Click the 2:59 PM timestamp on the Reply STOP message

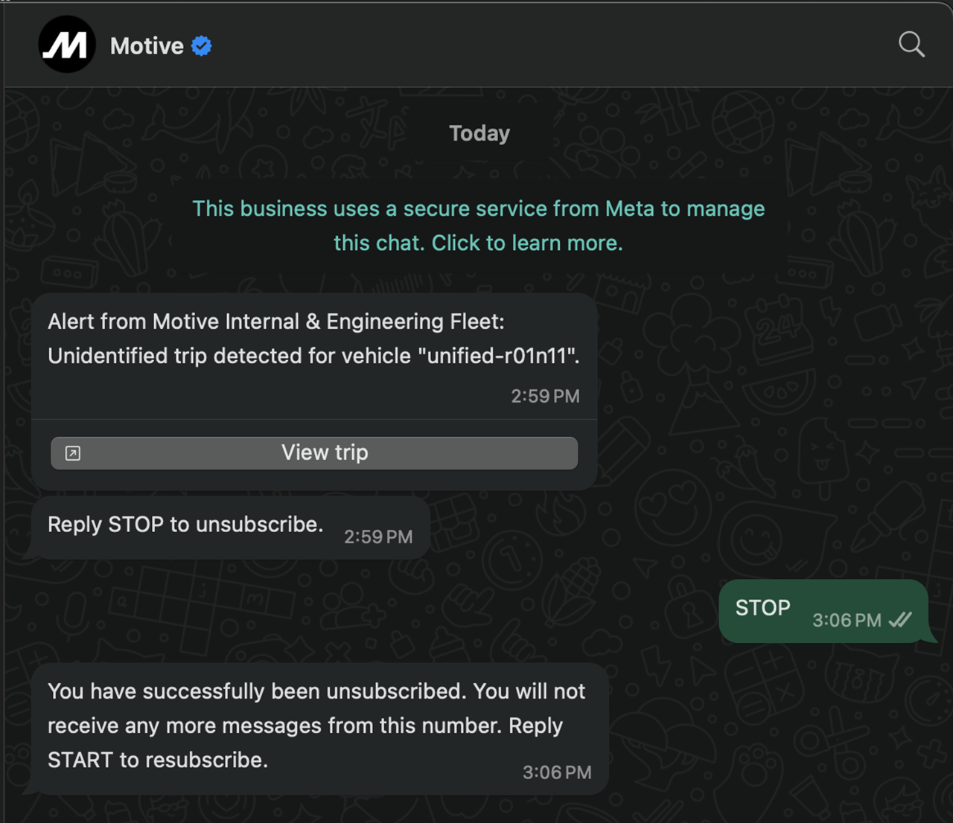click(378, 537)
